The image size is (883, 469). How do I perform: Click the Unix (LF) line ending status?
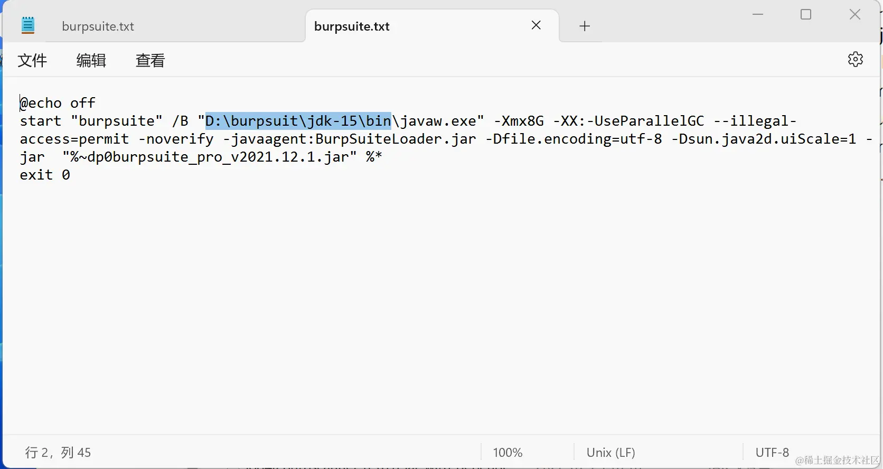(x=610, y=453)
